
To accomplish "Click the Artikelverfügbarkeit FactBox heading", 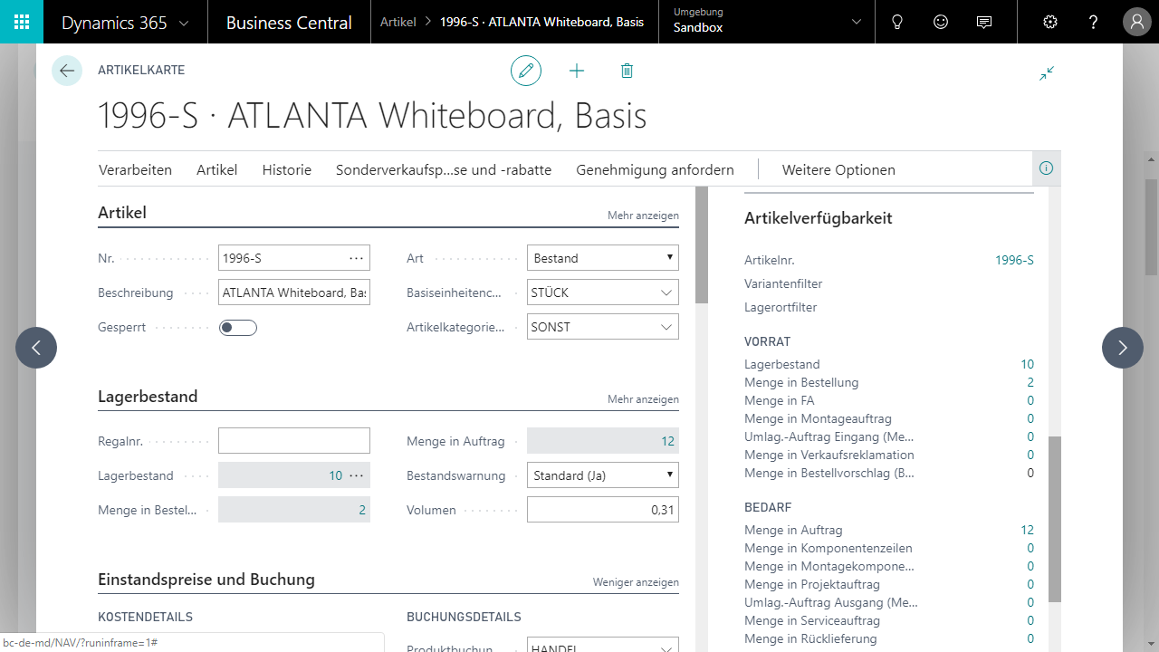I will pos(819,218).
